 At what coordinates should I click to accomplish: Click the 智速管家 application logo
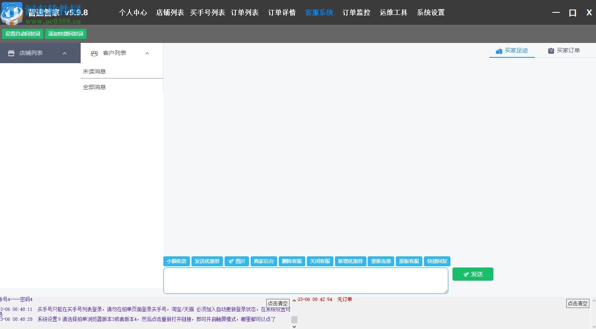click(x=12, y=13)
